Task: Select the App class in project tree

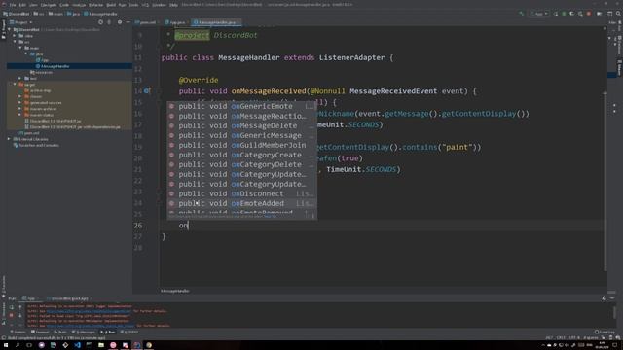Action: [x=43, y=60]
